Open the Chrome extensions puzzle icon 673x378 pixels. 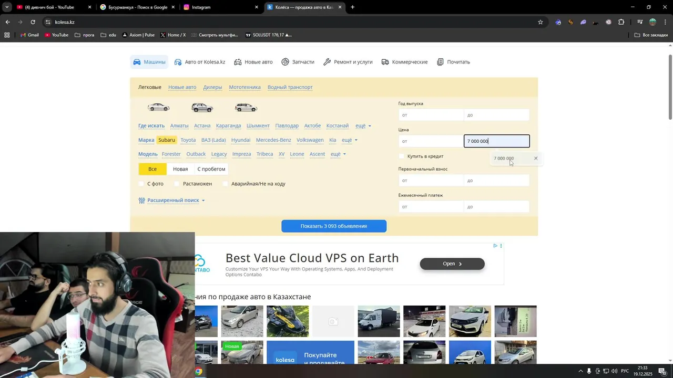pos(621,22)
